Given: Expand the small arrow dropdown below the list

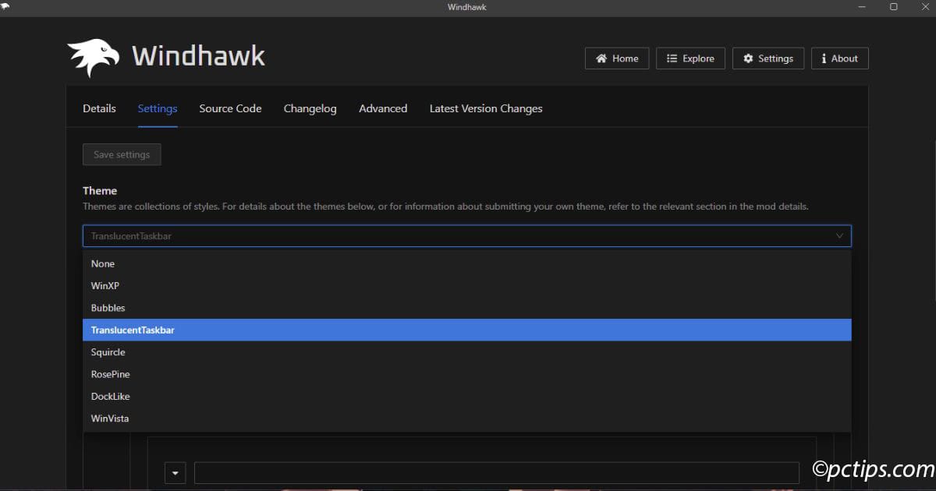Looking at the screenshot, I should tap(175, 473).
